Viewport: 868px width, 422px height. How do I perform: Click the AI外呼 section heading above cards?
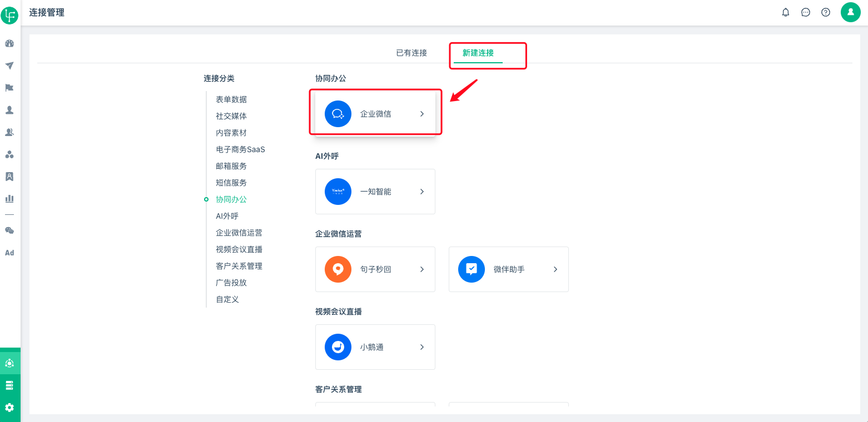coord(327,156)
